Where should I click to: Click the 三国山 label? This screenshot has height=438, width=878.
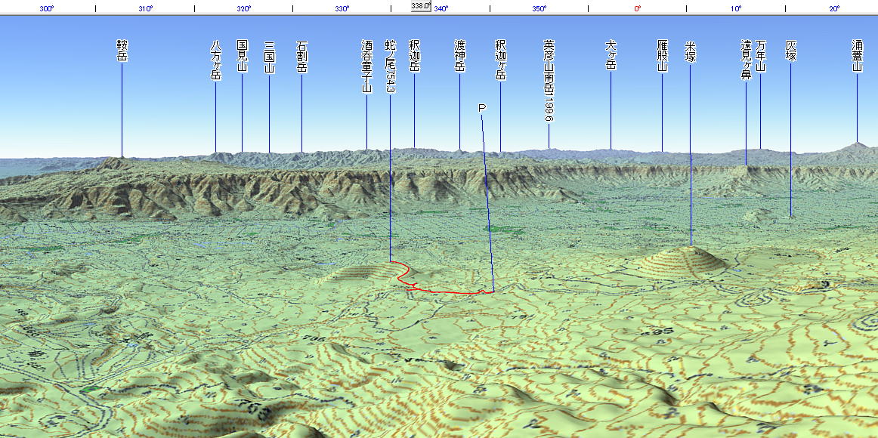[269, 56]
